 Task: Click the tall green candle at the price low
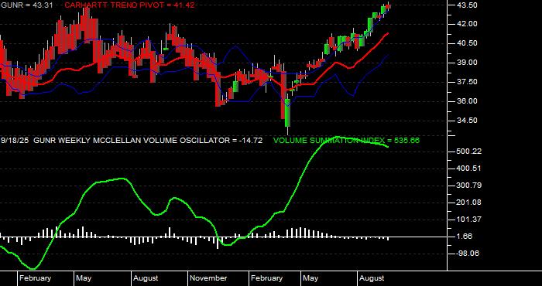click(287, 113)
